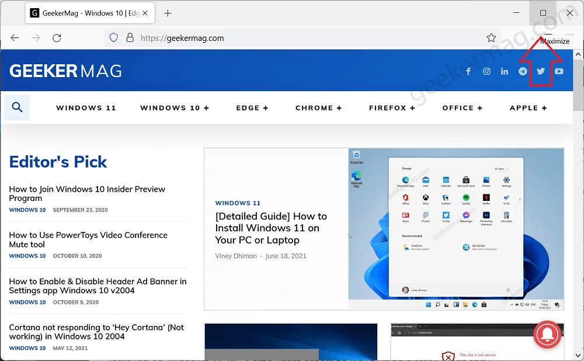Open GeekerMag Telegram icon

pos(523,71)
